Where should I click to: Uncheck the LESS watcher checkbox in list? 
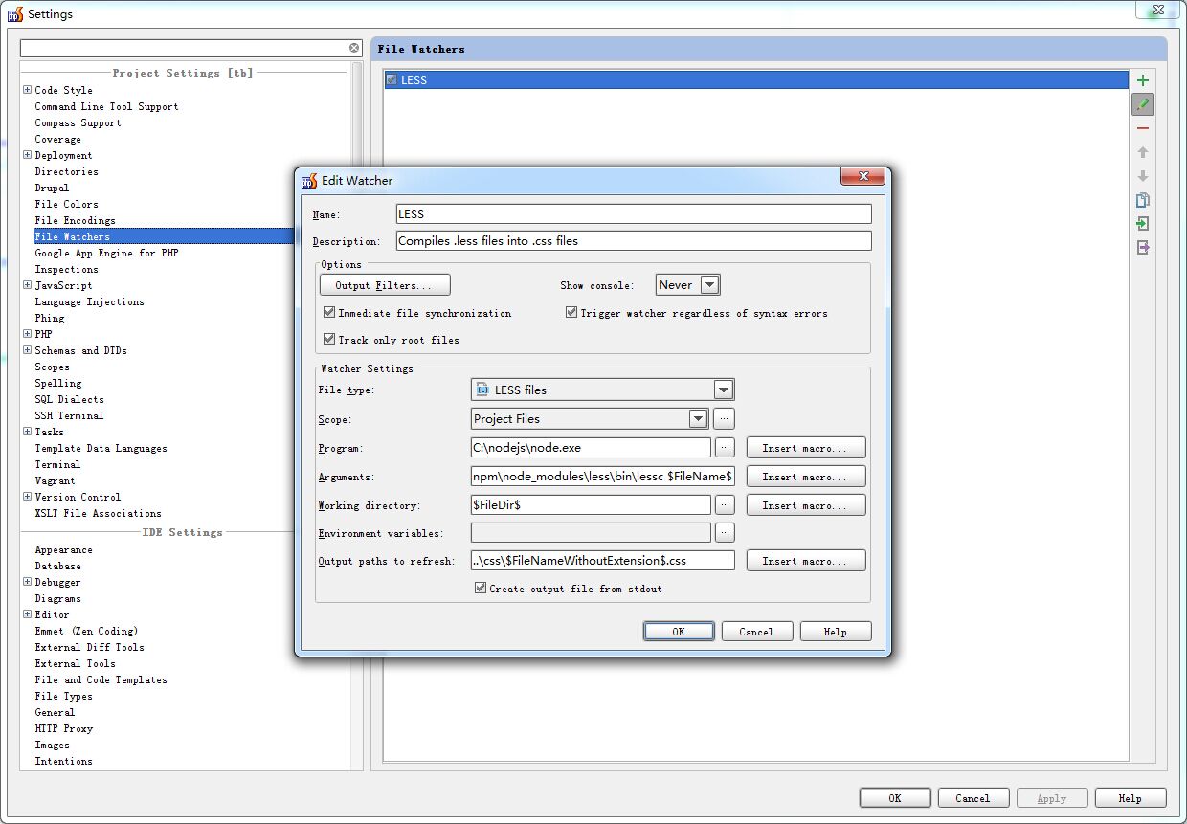(392, 80)
